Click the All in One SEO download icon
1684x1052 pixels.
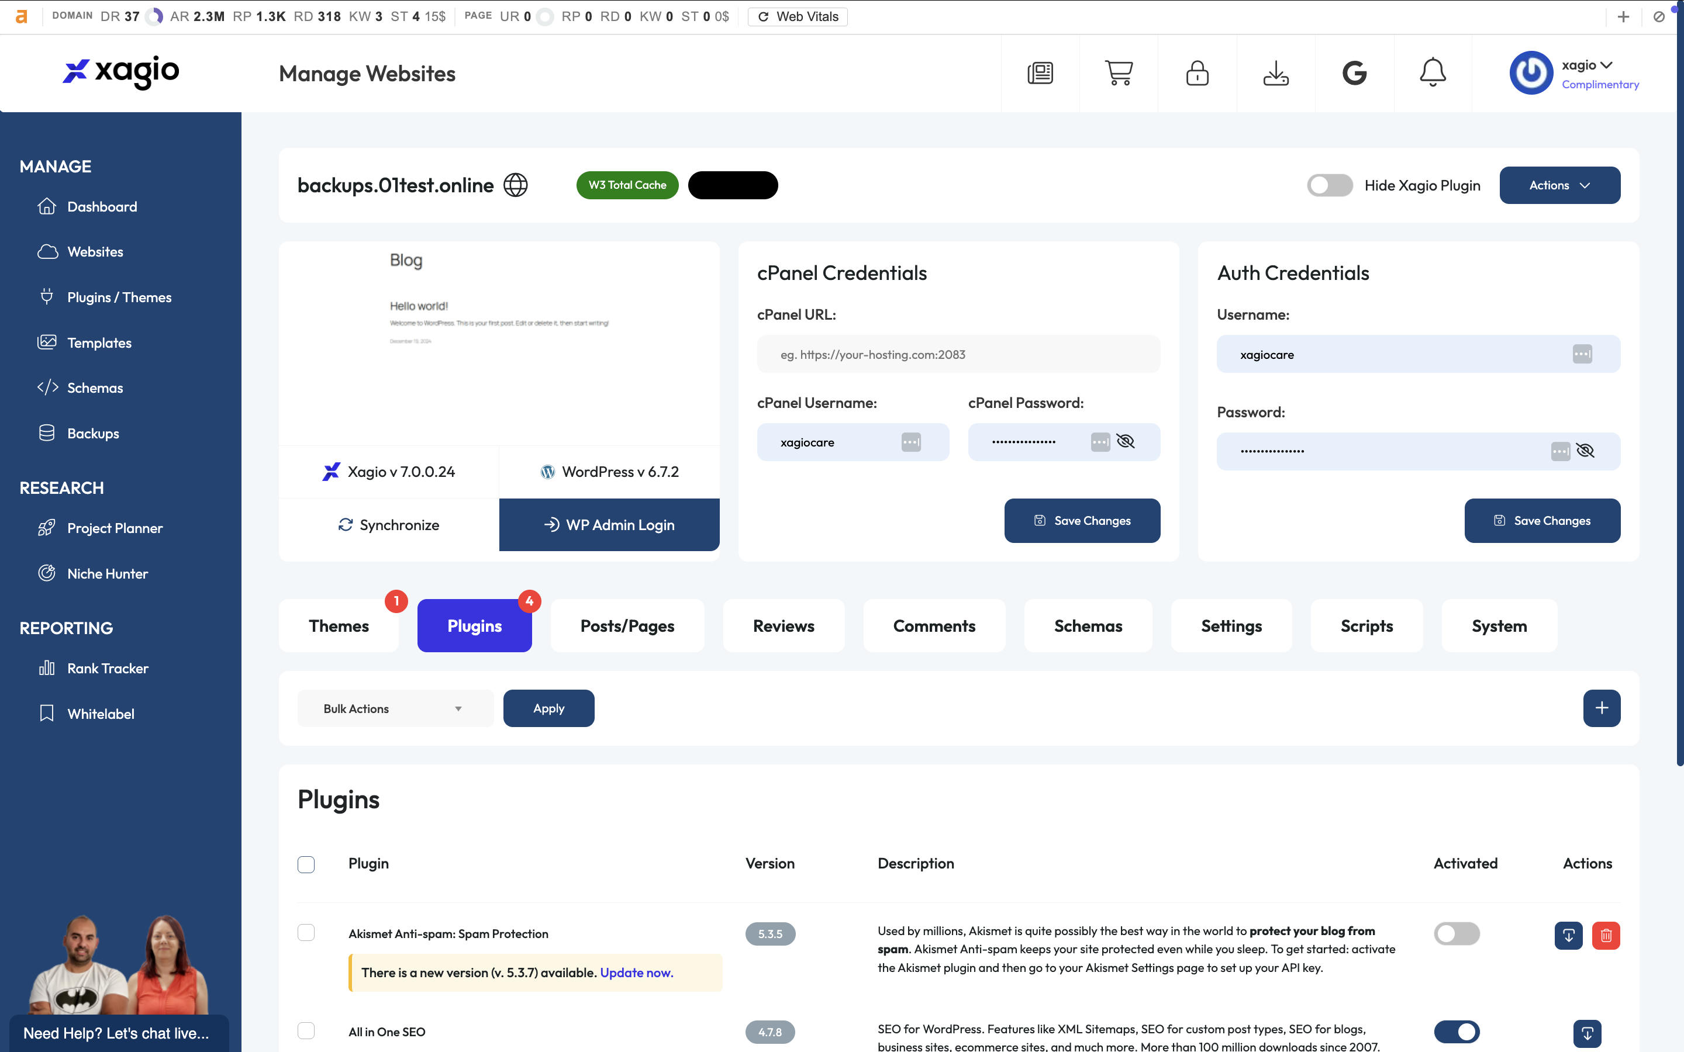click(1588, 1033)
